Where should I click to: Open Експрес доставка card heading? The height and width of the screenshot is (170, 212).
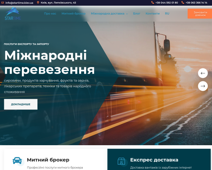(154, 160)
